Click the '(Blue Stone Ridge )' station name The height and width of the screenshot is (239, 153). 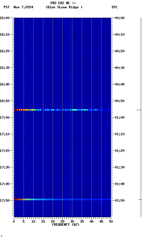(x=64, y=7)
